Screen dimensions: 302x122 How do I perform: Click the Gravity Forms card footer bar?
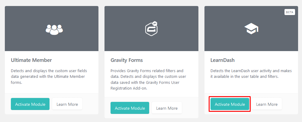coord(151,108)
